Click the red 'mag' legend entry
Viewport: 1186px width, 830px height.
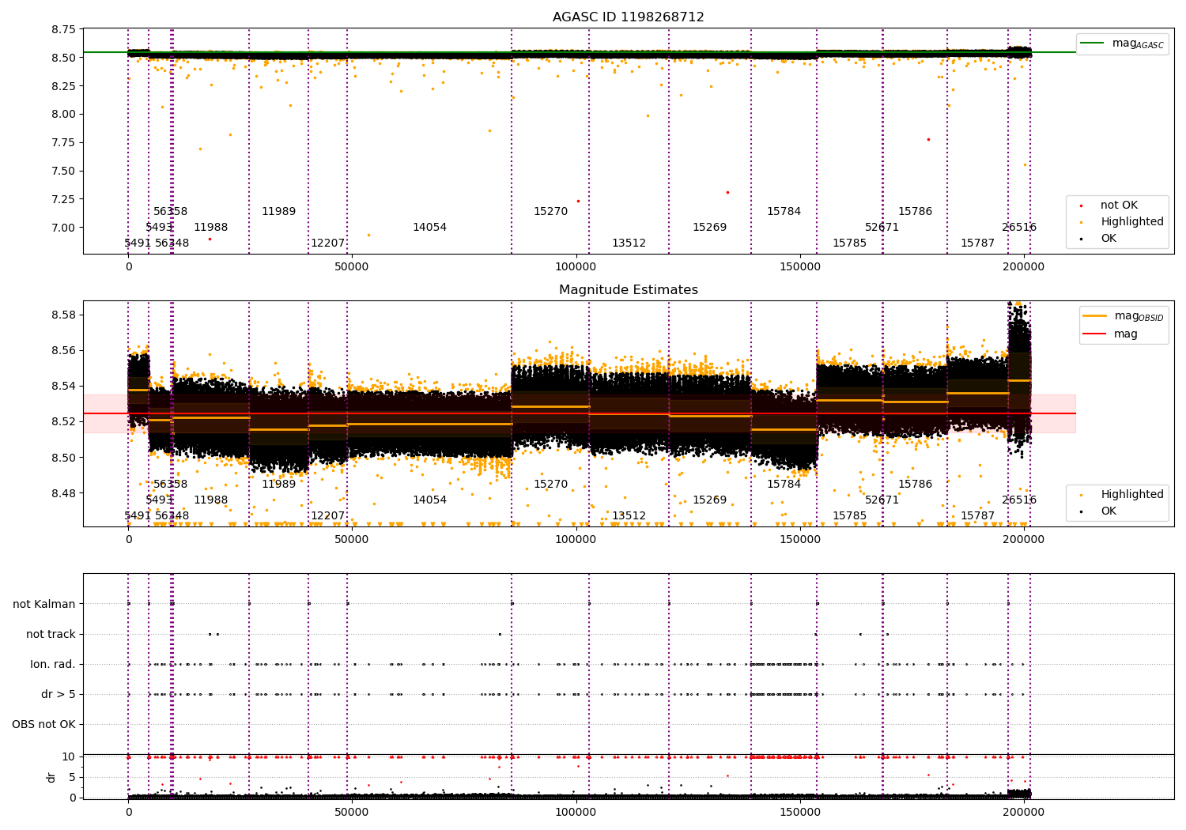(1111, 334)
